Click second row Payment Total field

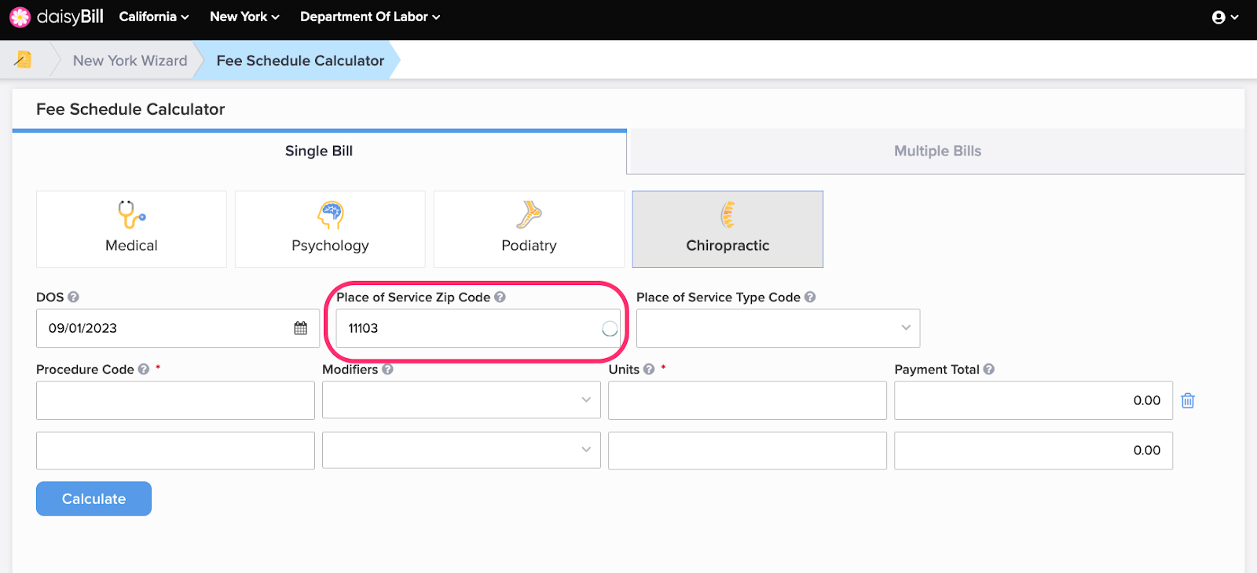pyautogui.click(x=1033, y=451)
